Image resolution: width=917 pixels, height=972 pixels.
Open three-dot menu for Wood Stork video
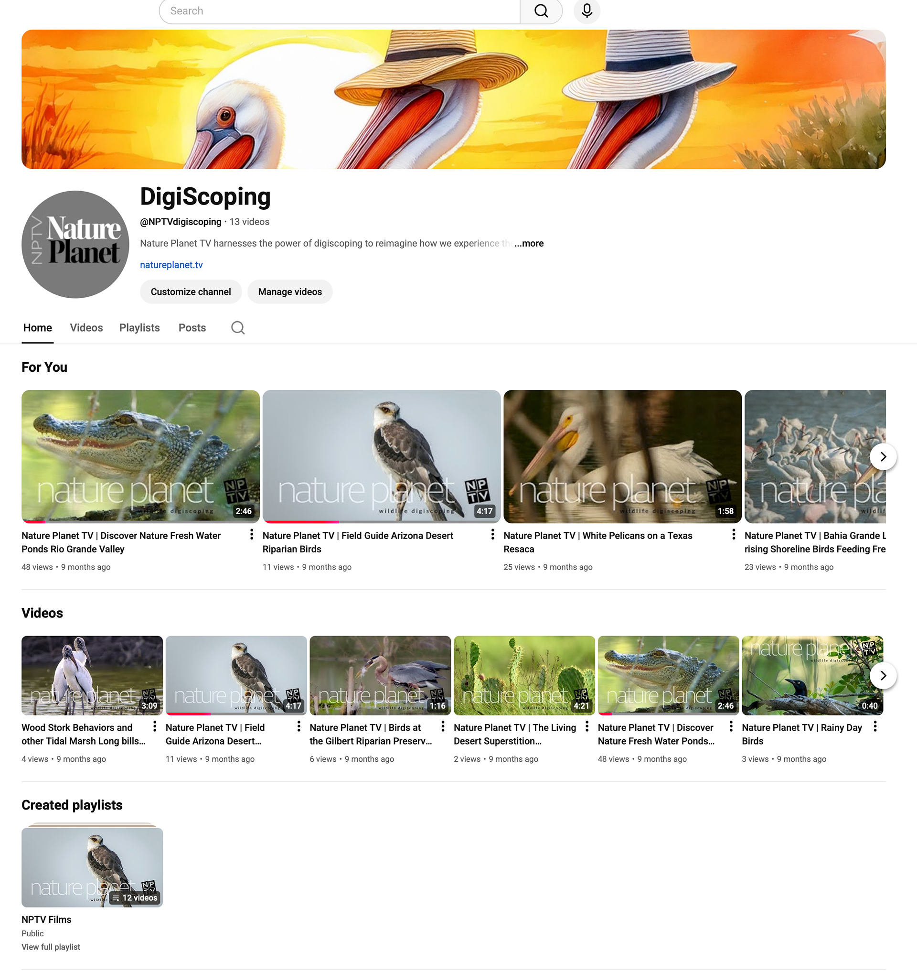(155, 726)
